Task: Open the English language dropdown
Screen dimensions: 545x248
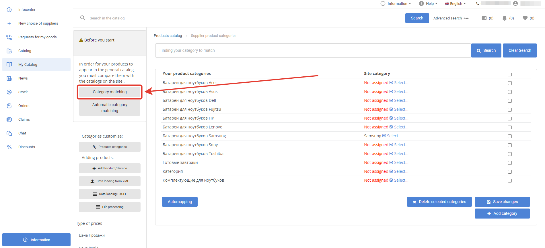Action: tap(456, 3)
